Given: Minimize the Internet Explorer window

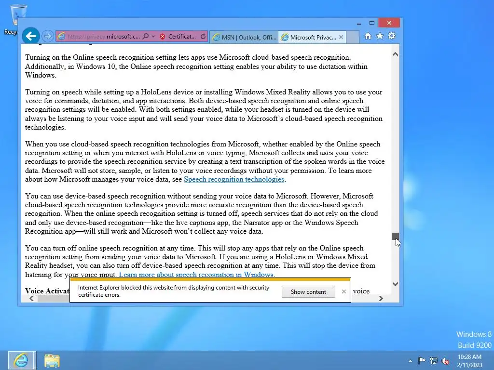Looking at the screenshot, I should tap(358, 23).
